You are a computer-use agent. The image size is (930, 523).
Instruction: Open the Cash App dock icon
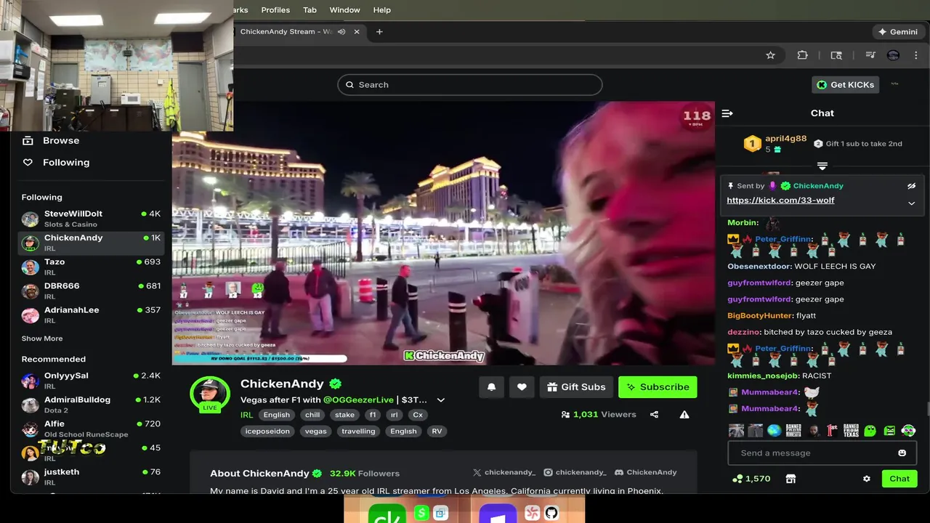coord(421,514)
